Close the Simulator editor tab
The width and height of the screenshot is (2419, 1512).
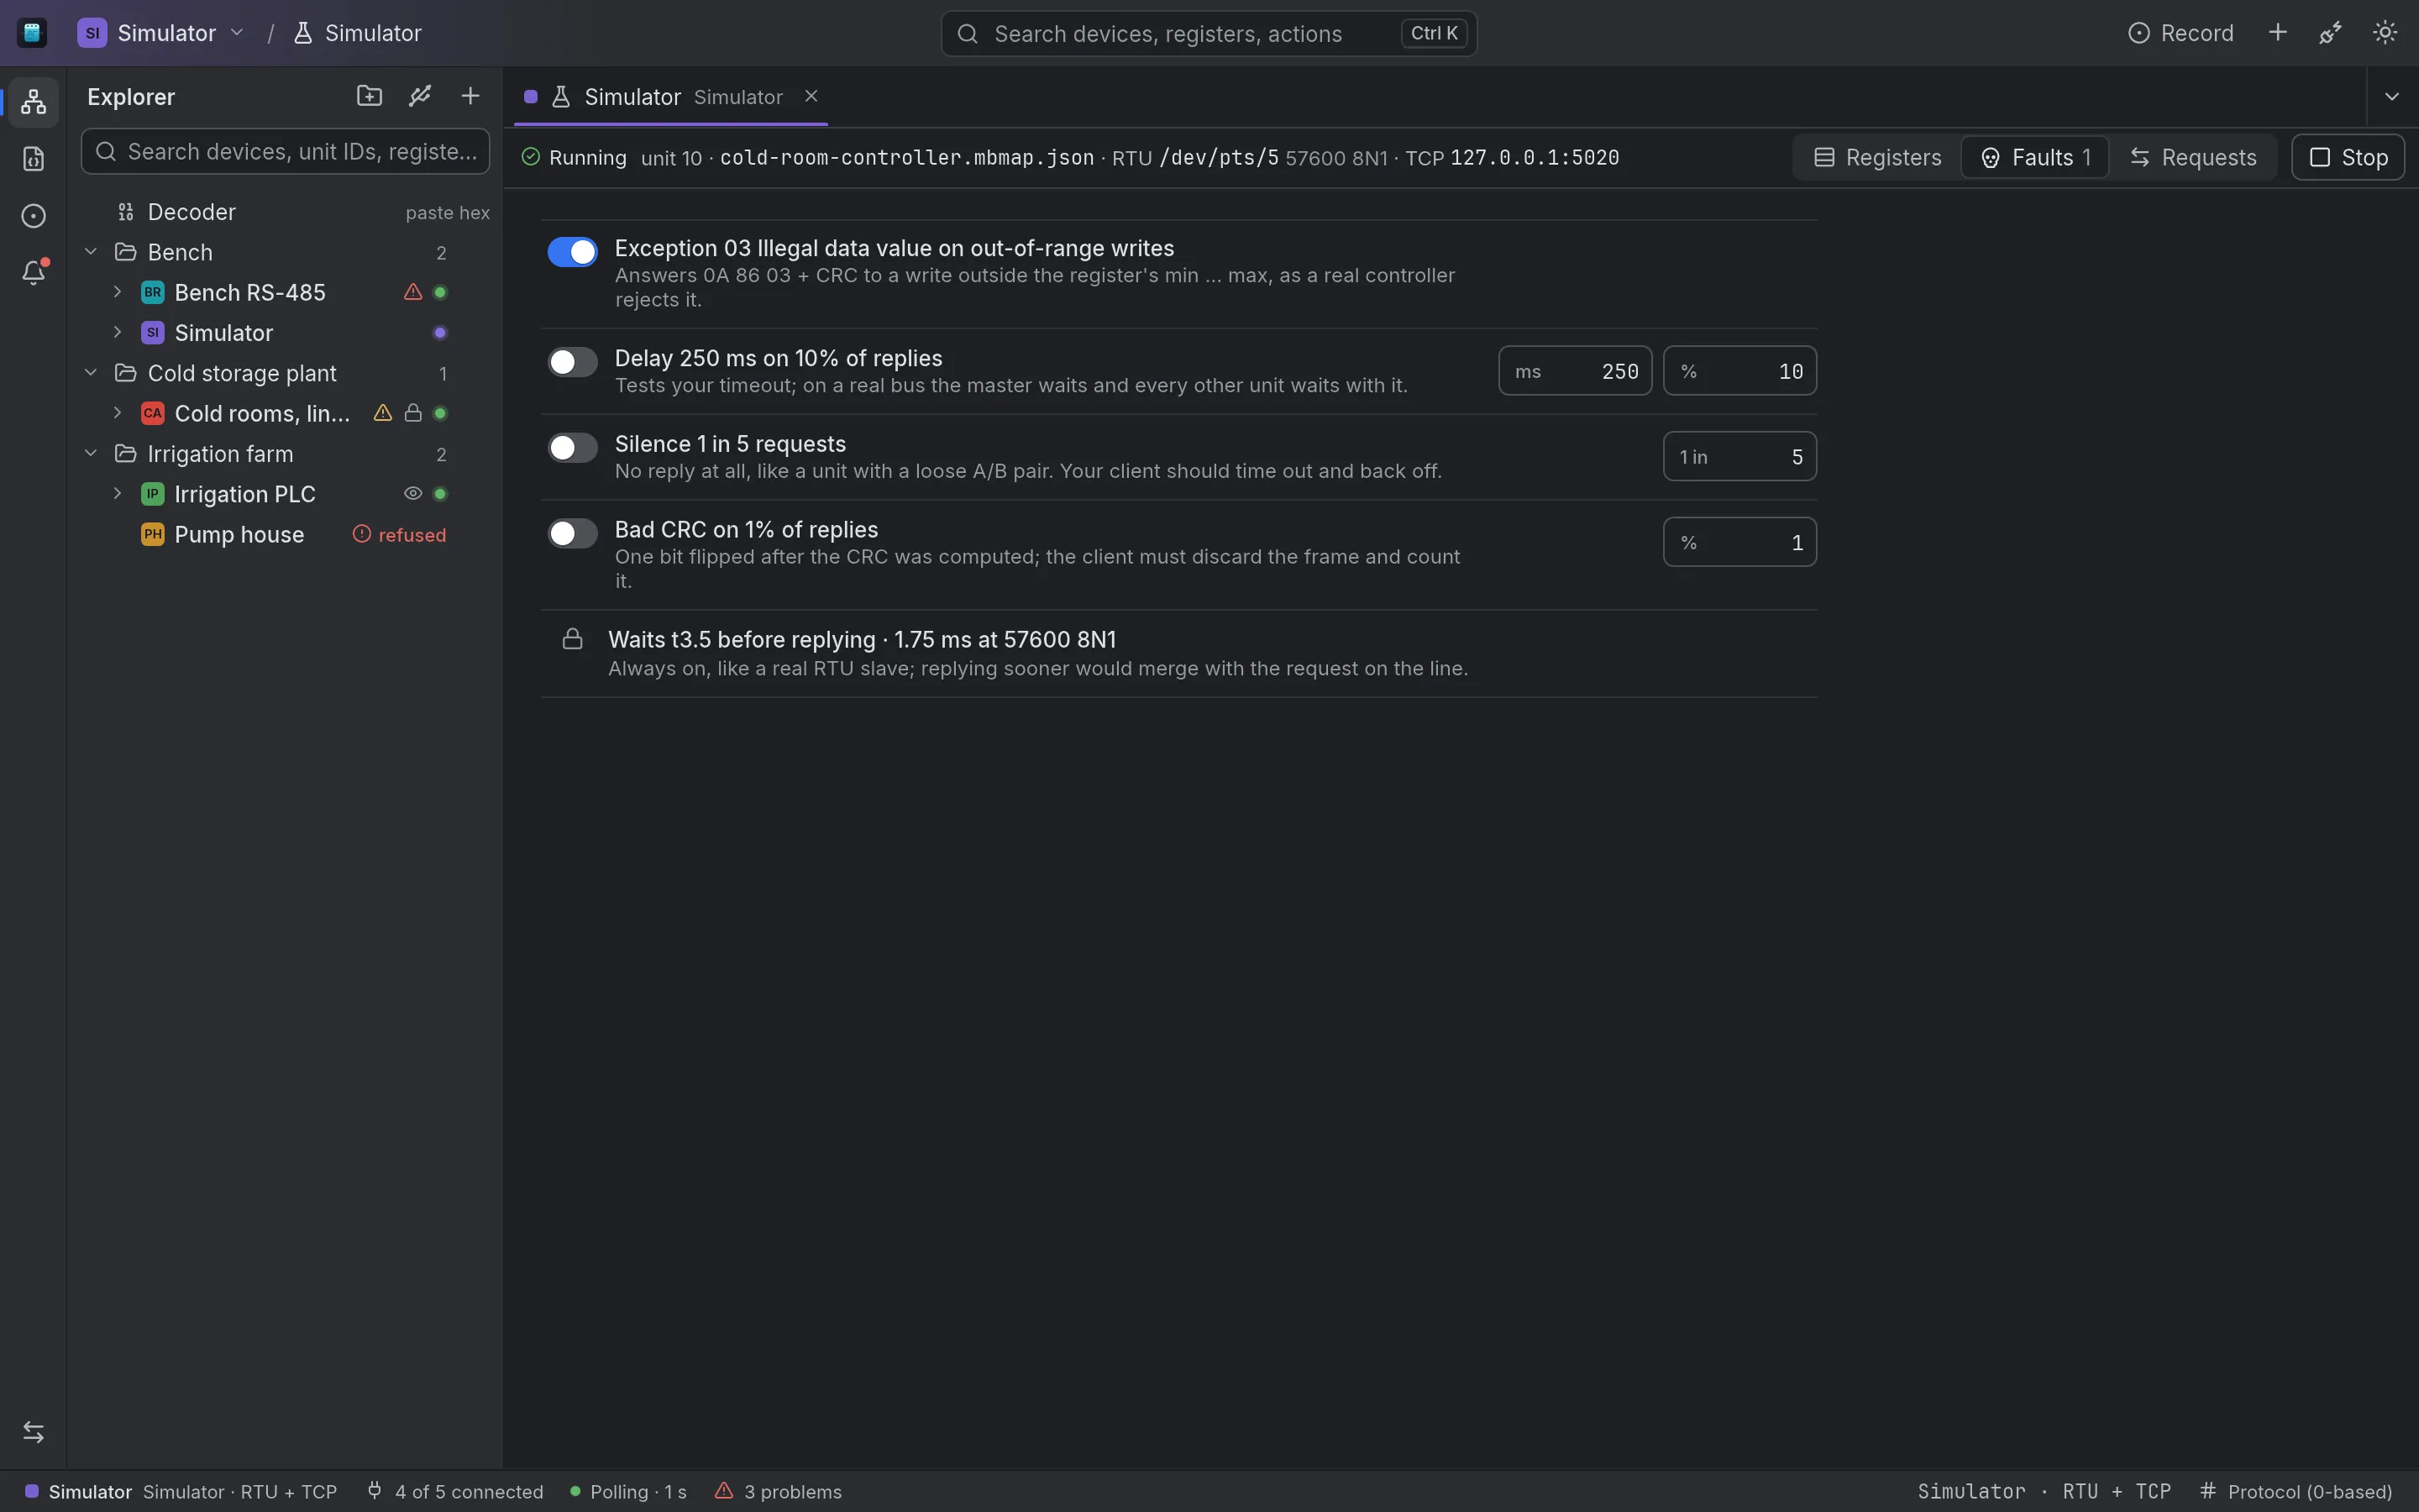click(811, 96)
